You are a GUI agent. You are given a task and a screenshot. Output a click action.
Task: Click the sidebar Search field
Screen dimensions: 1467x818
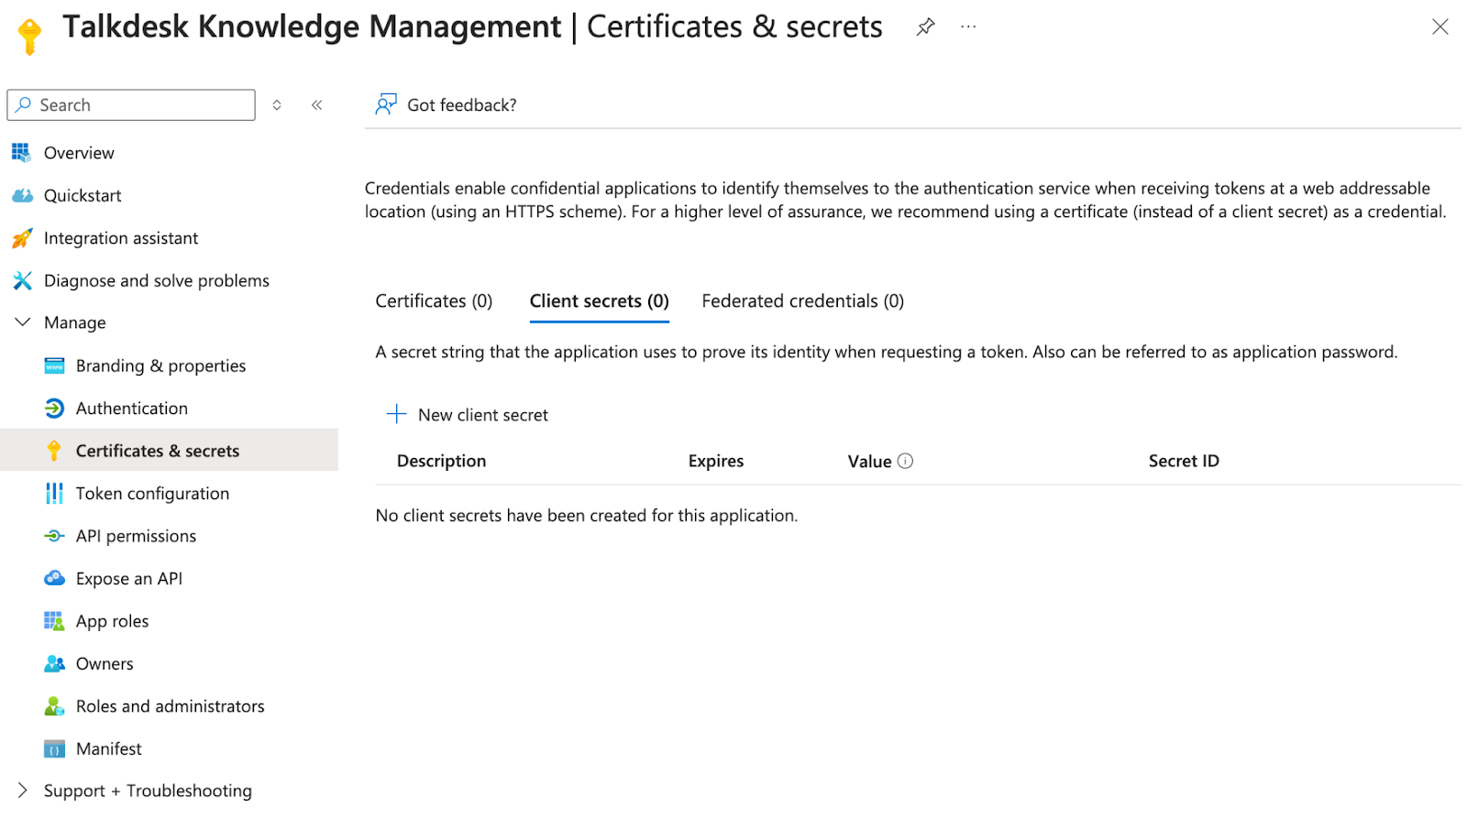pos(131,105)
